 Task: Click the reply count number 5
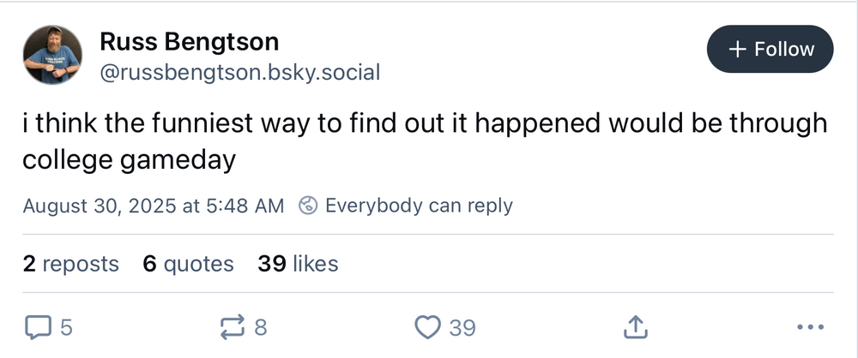[66, 327]
